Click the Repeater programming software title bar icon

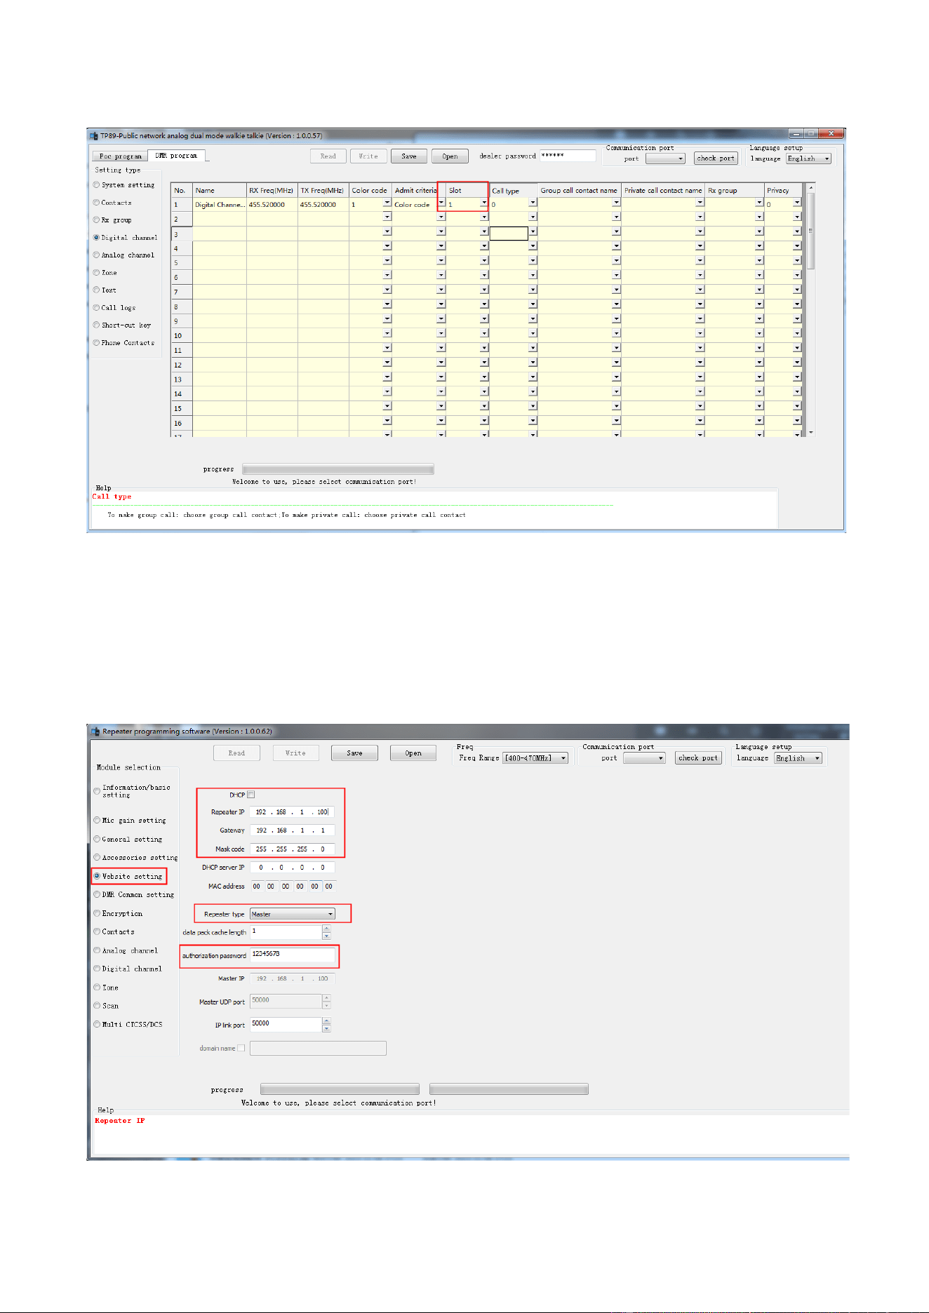coord(95,732)
